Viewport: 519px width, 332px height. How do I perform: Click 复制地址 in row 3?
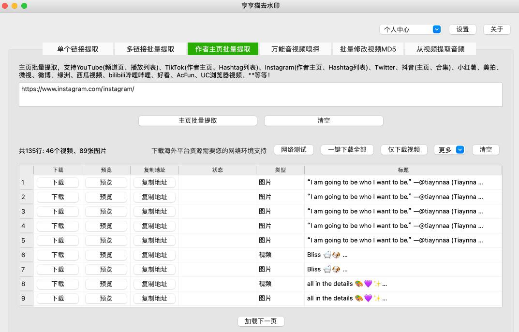coord(154,212)
